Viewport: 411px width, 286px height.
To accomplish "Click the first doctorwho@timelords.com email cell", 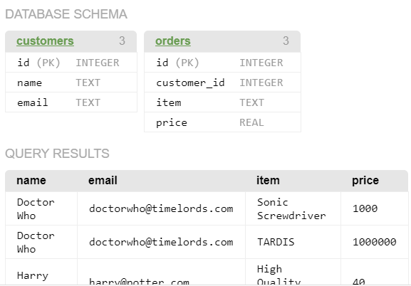I will pyautogui.click(x=161, y=208).
